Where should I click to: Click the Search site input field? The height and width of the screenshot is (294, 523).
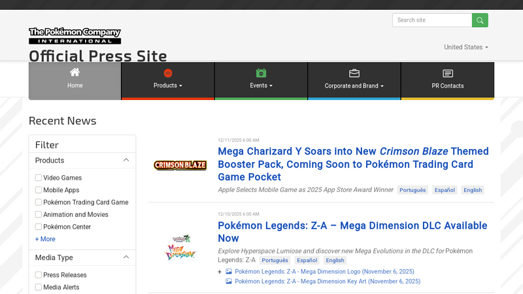[x=432, y=20]
